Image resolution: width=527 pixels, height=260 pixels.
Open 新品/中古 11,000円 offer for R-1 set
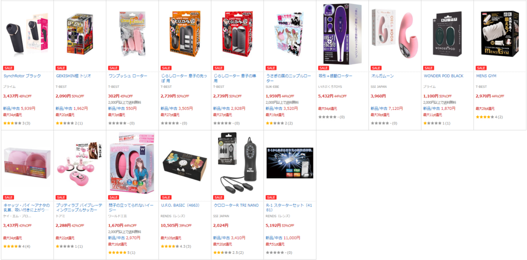coord(283,237)
